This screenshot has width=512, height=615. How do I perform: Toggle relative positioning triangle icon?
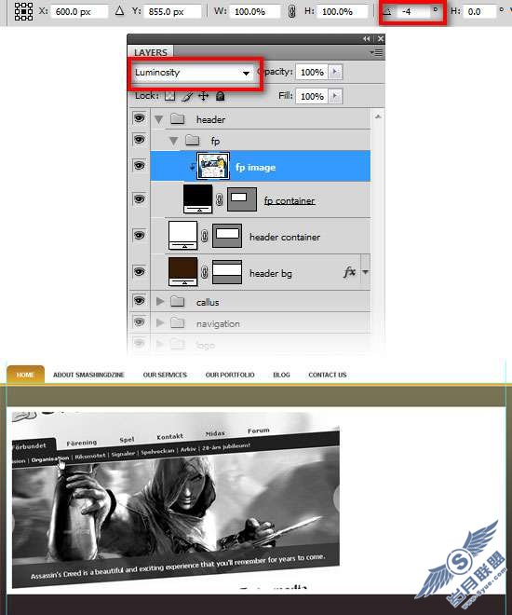coord(119,11)
